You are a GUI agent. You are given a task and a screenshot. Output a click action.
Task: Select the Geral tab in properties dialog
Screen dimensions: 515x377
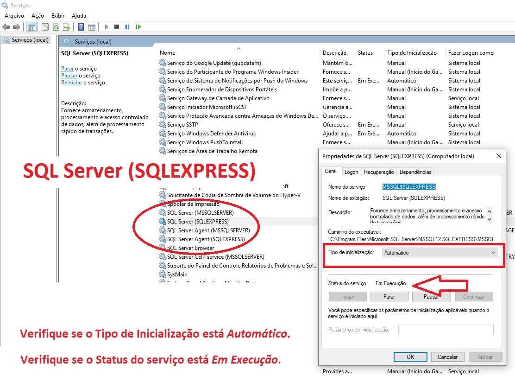click(x=331, y=171)
